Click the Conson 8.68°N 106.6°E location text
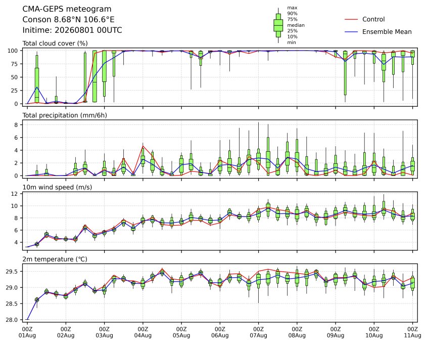 [68, 20]
